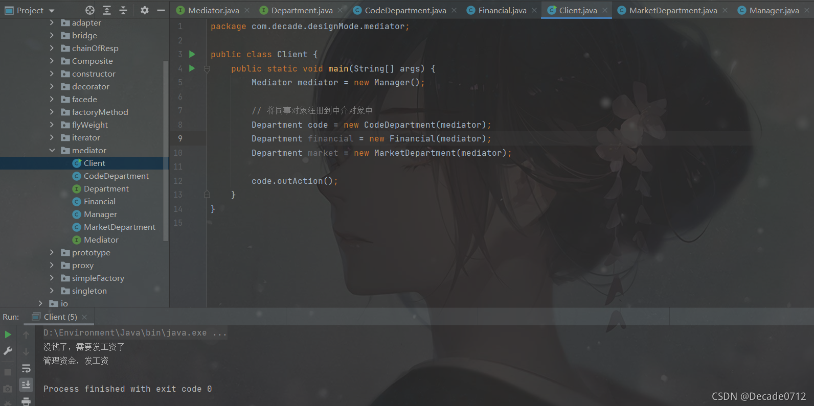Viewport: 814px width, 406px height.
Task: Close the CodeDepartment.java tab
Action: tap(454, 10)
